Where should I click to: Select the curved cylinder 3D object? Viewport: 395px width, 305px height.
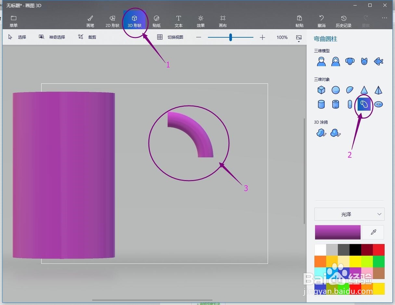point(364,104)
